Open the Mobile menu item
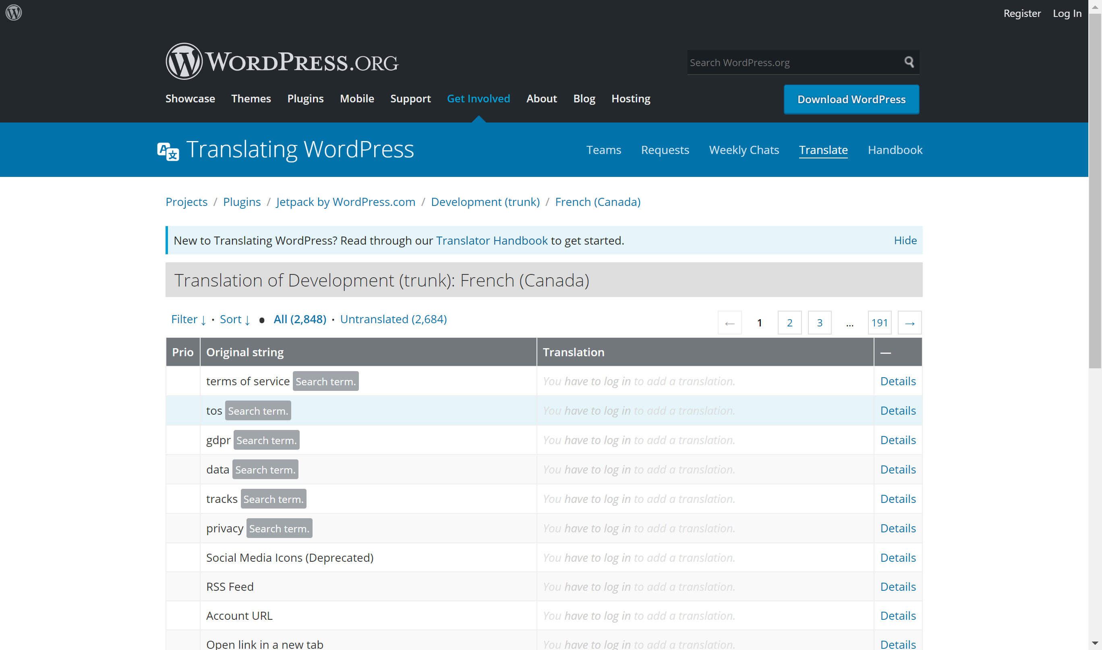The height and width of the screenshot is (650, 1102). tap(357, 99)
